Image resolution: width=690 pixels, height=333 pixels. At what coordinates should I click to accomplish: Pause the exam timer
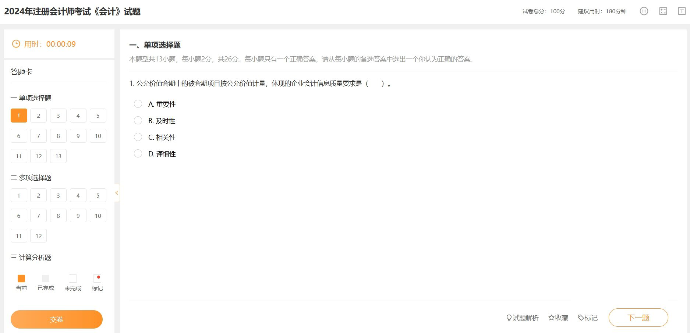pos(644,11)
